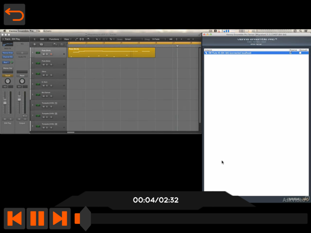Mute the EW Play channel strip
This screenshot has width=311, height=233.
pyautogui.click(x=5, y=119)
